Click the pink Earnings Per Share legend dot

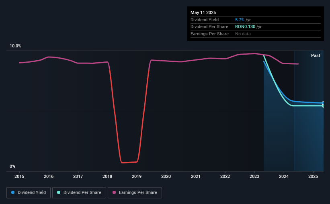[114, 192]
